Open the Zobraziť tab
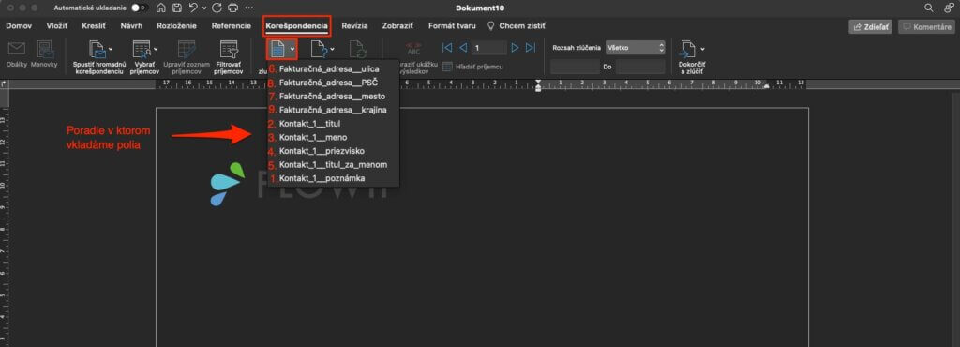The width and height of the screenshot is (960, 347). point(397,25)
